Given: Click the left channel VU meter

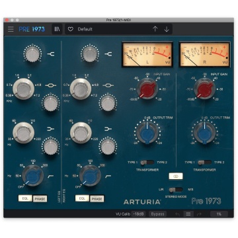Looking at the screenshot, I should coord(147,54).
